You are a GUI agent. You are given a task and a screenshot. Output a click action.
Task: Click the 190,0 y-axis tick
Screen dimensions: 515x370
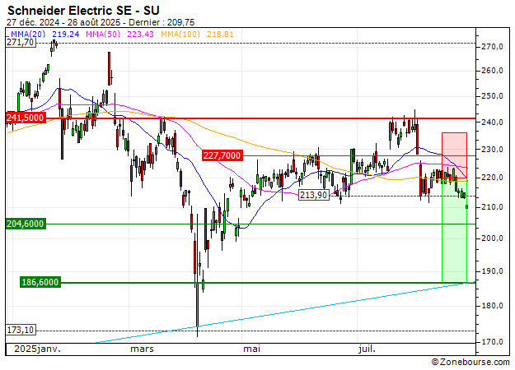[492, 271]
